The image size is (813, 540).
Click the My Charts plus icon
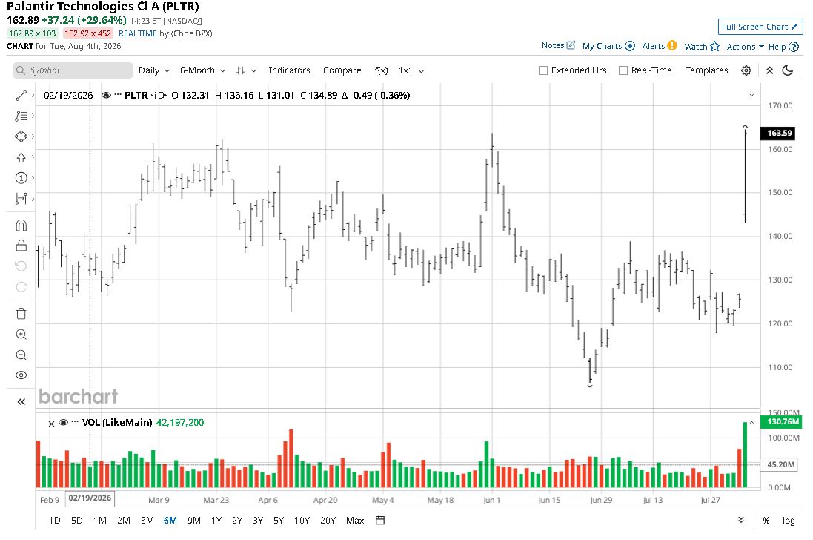click(629, 46)
